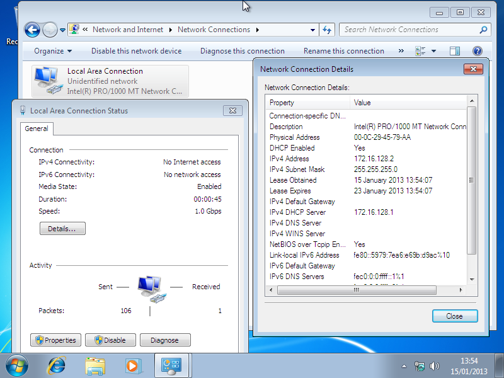This screenshot has height=378, width=504.
Task: Click the Refresh button beside address bar
Action: point(327,30)
